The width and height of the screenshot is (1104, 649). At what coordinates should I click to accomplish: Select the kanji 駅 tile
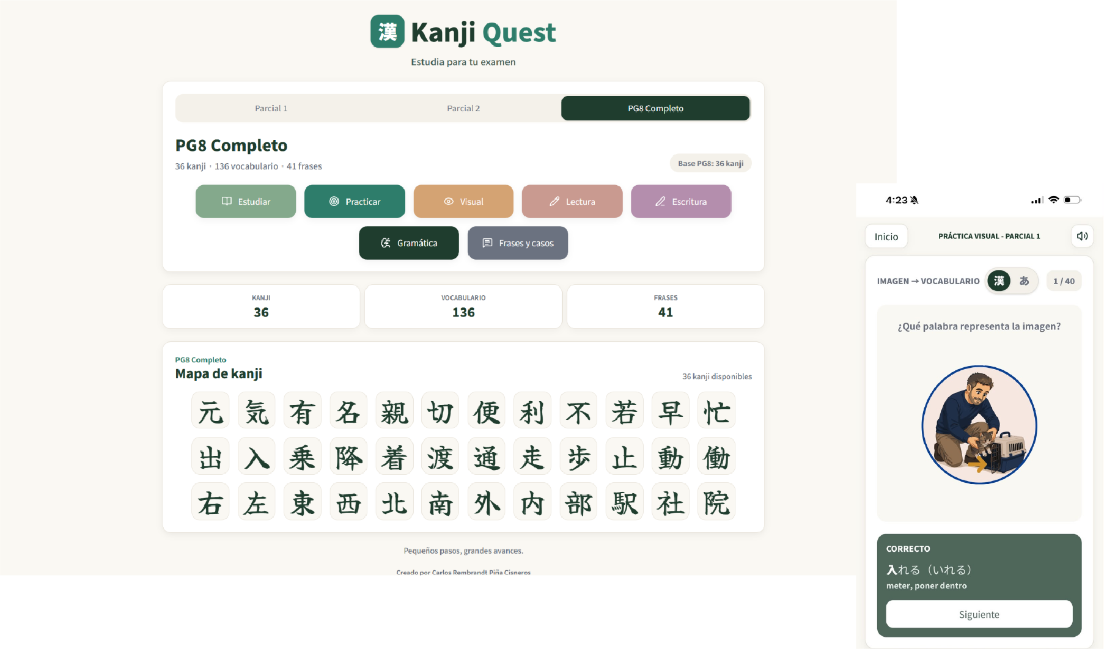tap(625, 502)
